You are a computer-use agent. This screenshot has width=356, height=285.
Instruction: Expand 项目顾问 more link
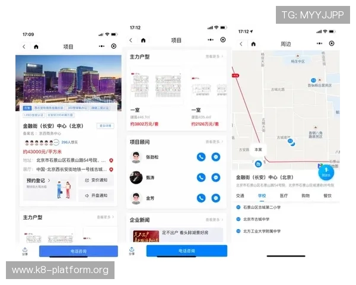click(215, 141)
